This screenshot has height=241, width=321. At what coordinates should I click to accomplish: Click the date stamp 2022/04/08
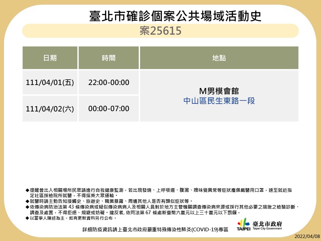[x=307, y=237]
